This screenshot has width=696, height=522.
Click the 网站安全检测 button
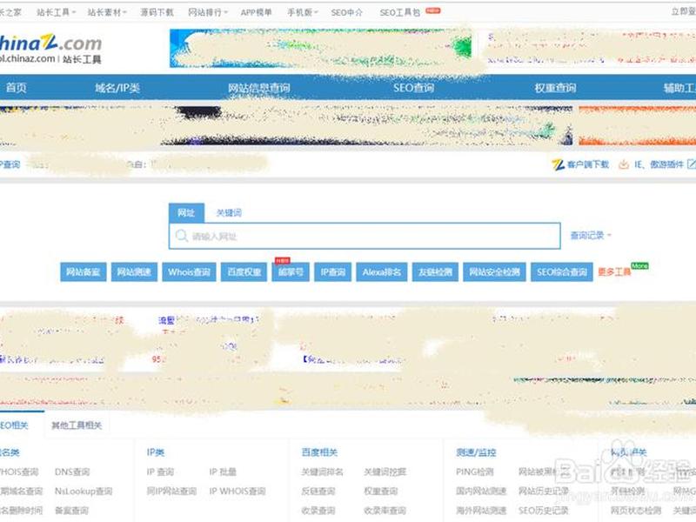point(494,271)
